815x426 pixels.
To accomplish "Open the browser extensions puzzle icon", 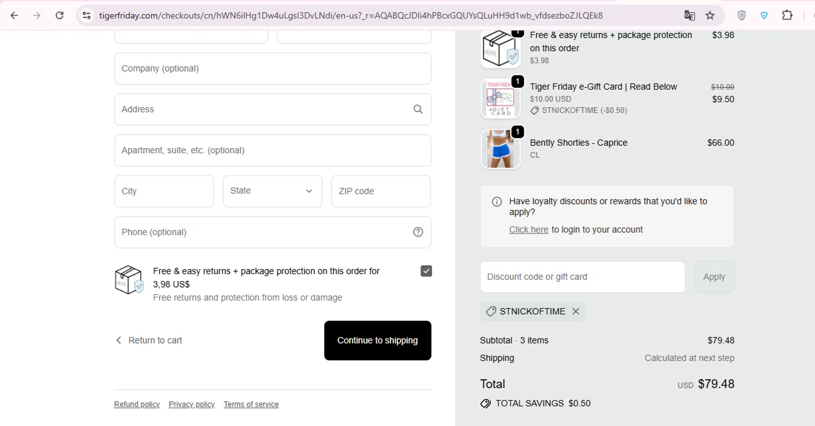I will (787, 15).
